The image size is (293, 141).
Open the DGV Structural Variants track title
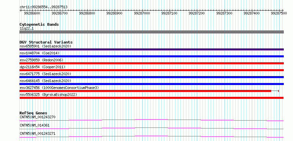[x=46, y=42]
